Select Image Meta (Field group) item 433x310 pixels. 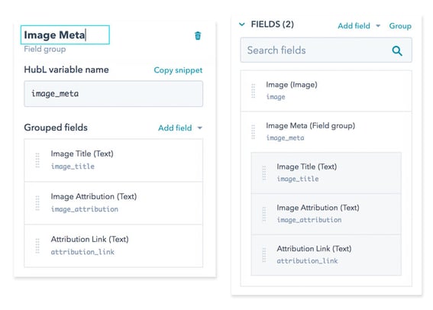point(326,132)
